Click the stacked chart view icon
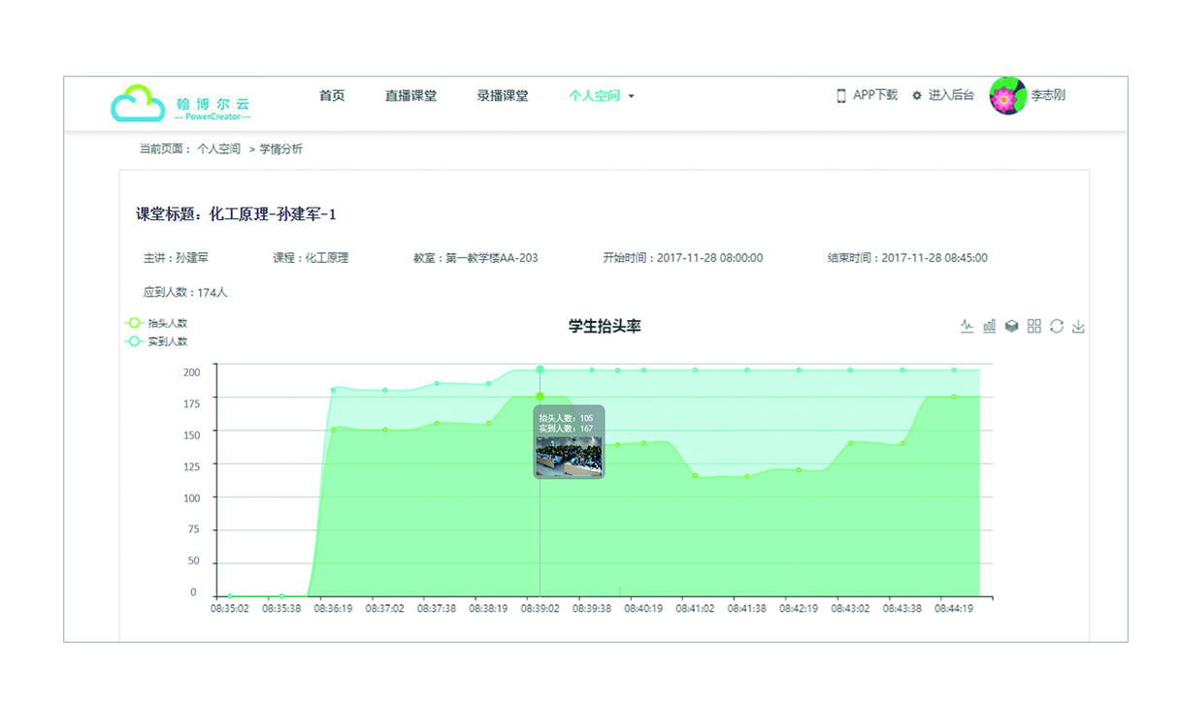1182x704 pixels. 1011,327
